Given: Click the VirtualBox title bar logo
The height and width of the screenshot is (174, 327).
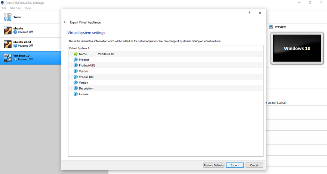Looking at the screenshot, I should tap(2, 3).
